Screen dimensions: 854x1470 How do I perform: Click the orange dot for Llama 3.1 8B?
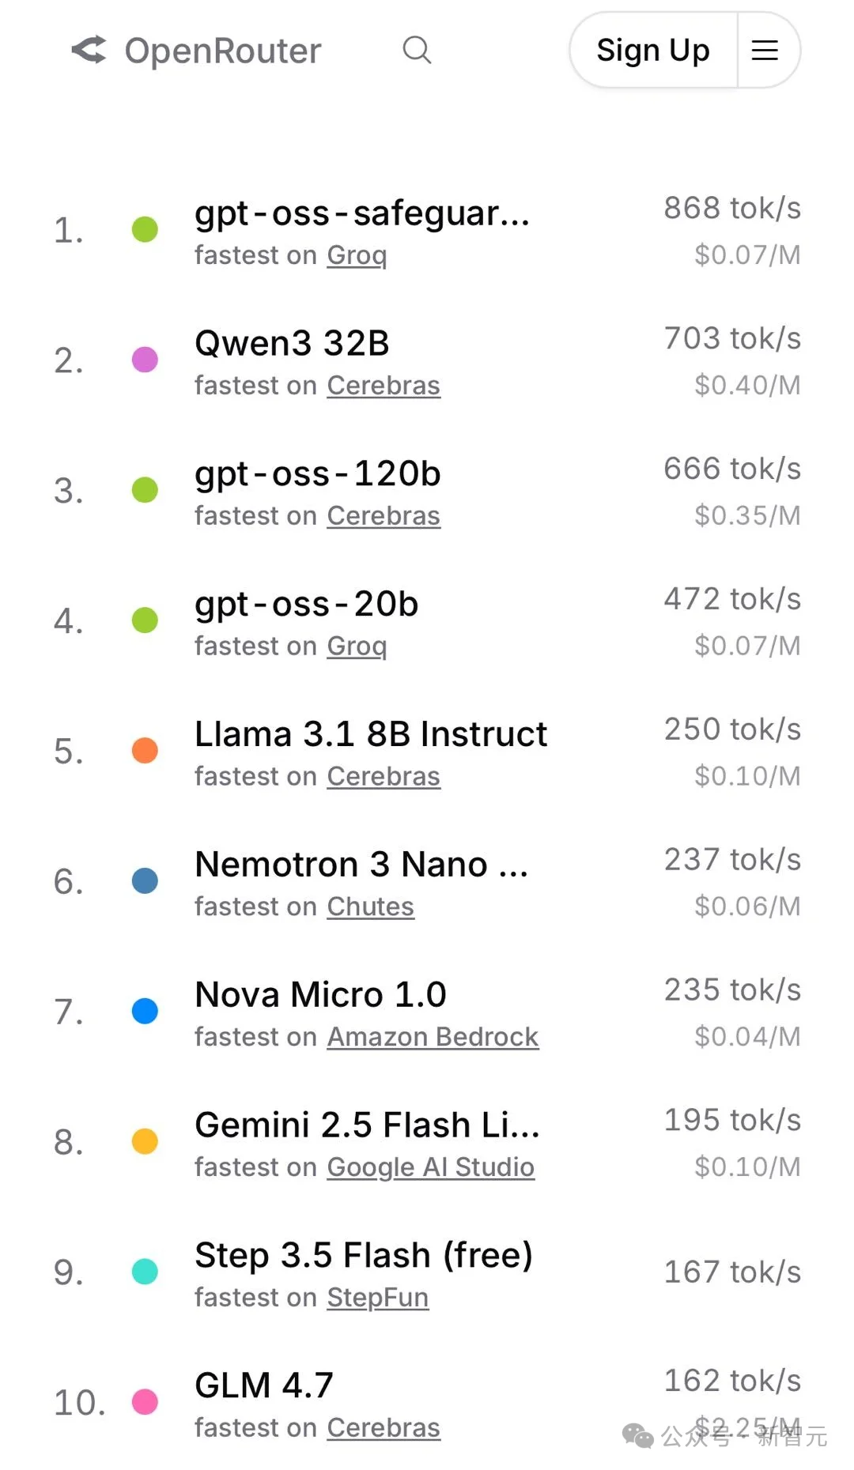(x=145, y=750)
